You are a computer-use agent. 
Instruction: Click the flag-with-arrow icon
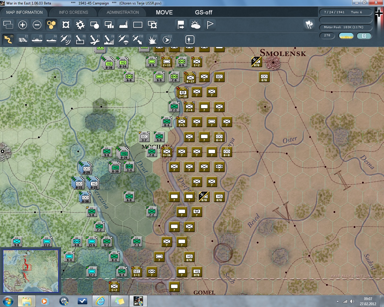pos(181,25)
